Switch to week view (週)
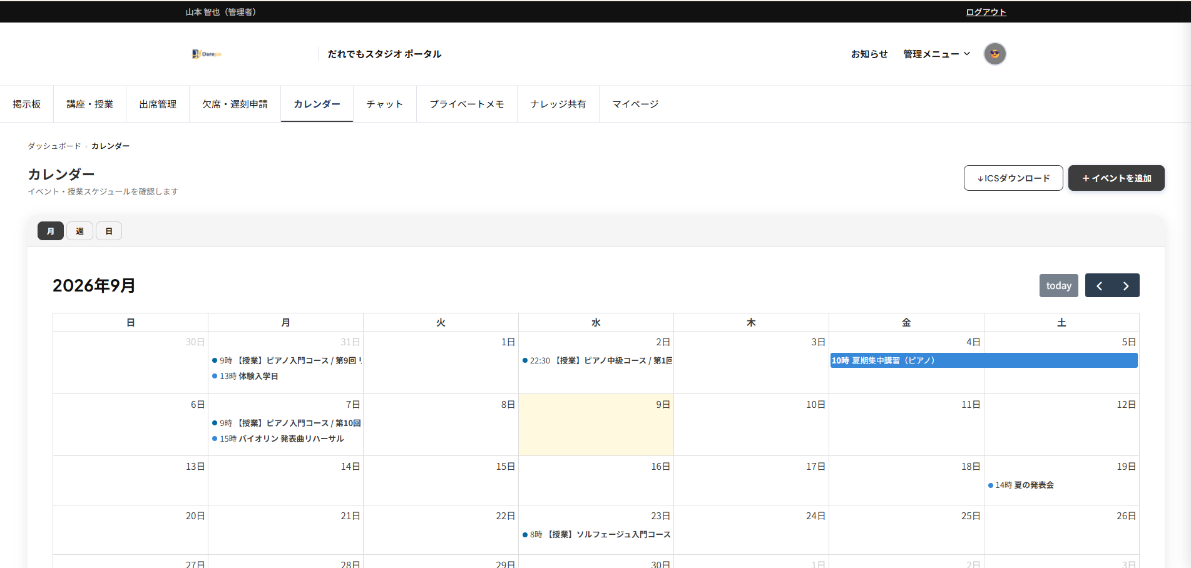The width and height of the screenshot is (1191, 568). tap(79, 231)
